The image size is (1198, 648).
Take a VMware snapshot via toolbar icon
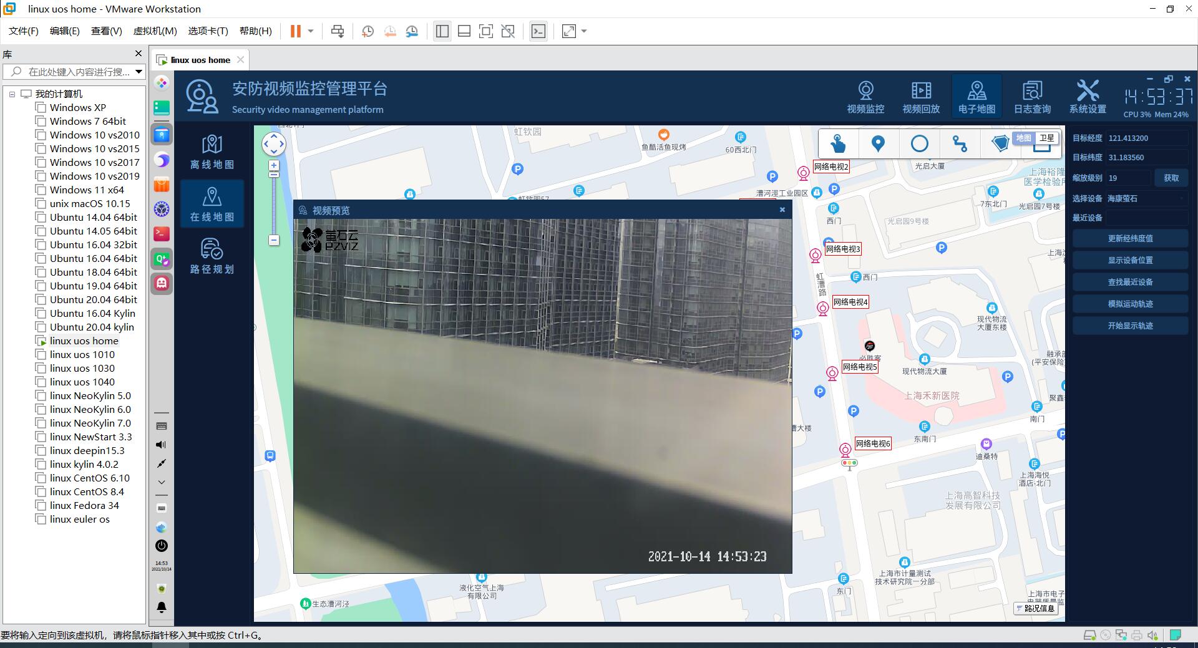[368, 31]
